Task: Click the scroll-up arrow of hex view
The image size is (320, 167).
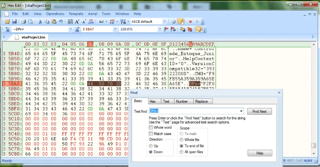Action: click(x=314, y=44)
